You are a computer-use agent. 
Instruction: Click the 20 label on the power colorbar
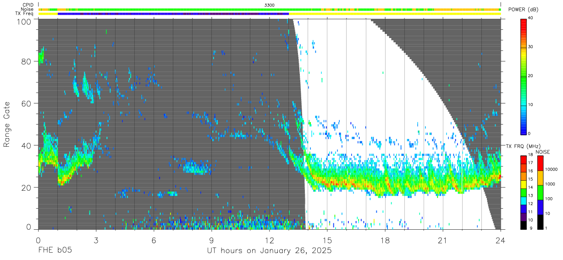point(530,76)
